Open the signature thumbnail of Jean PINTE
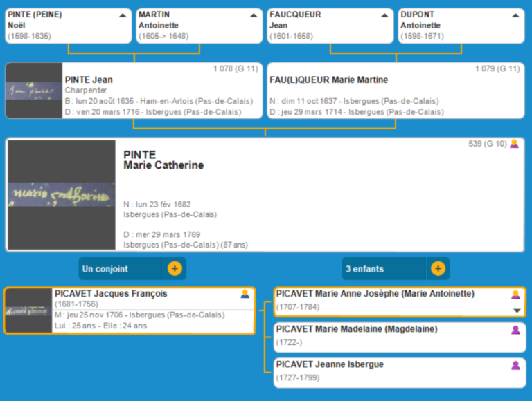532x401 pixels. [x=34, y=91]
